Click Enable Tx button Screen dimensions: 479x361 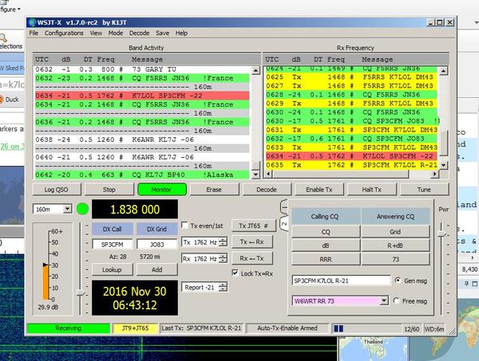coord(319,190)
